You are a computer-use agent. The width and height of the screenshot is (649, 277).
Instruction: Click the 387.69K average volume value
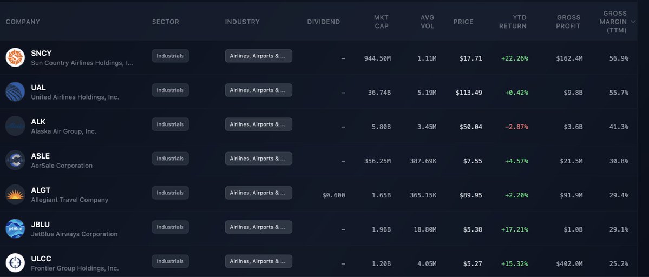coord(423,161)
